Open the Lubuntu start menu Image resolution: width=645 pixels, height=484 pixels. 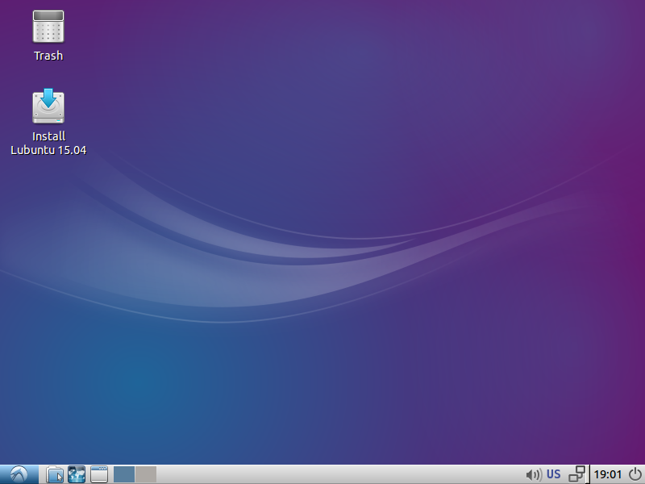19,474
